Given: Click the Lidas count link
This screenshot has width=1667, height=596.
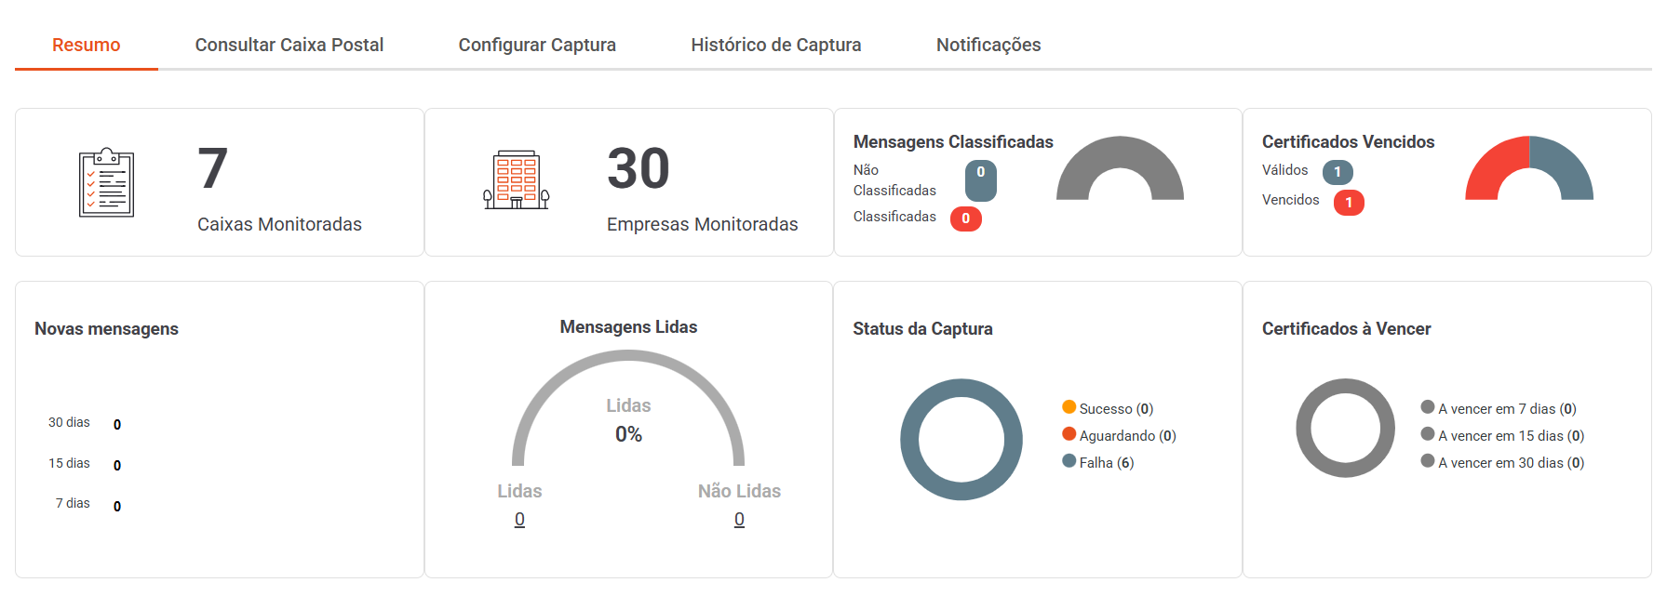Looking at the screenshot, I should point(519,520).
